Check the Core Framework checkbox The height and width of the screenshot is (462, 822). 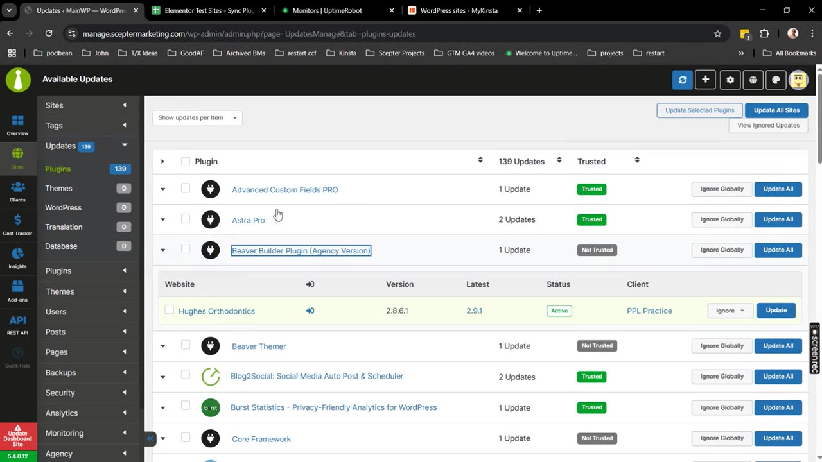[186, 438]
